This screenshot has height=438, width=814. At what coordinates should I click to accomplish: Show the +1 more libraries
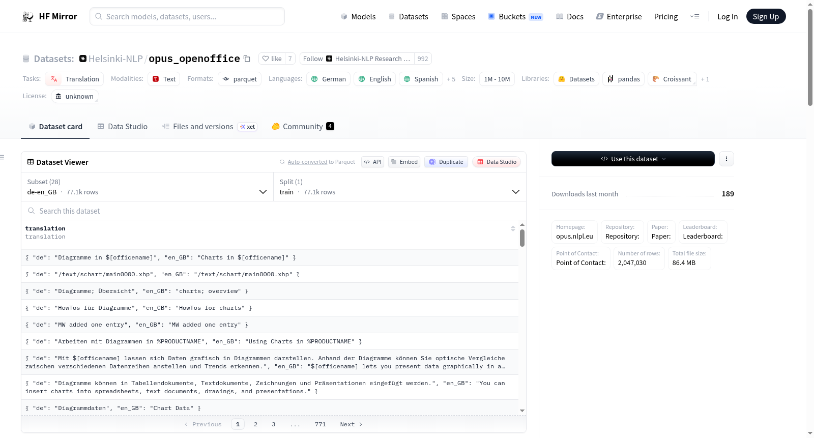click(x=705, y=79)
